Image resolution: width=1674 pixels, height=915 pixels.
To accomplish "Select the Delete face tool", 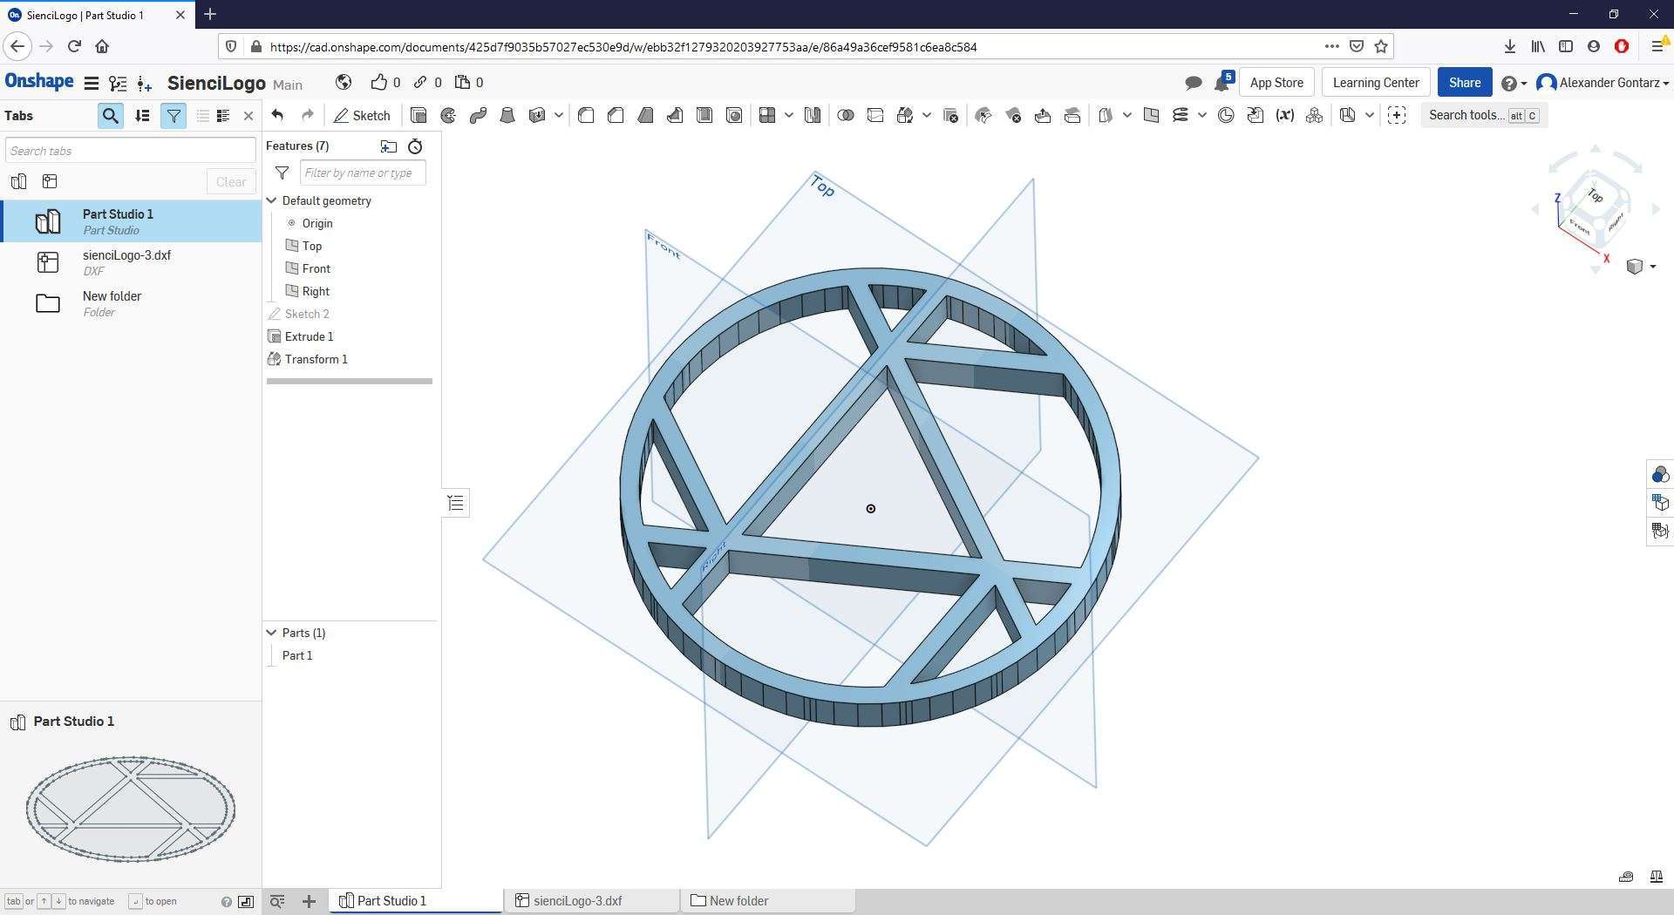I will coord(1013,115).
